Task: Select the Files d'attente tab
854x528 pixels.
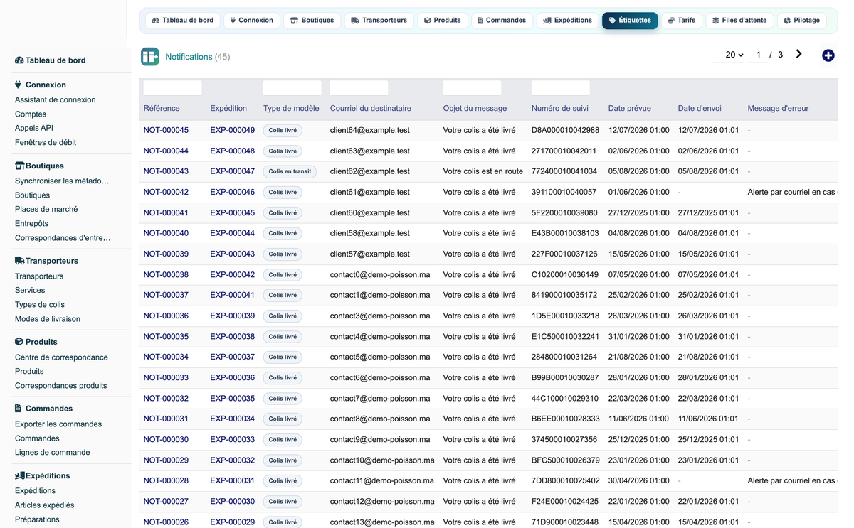Action: click(739, 21)
